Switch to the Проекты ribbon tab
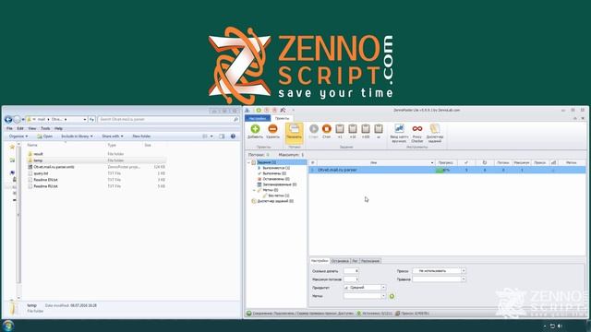 point(282,118)
